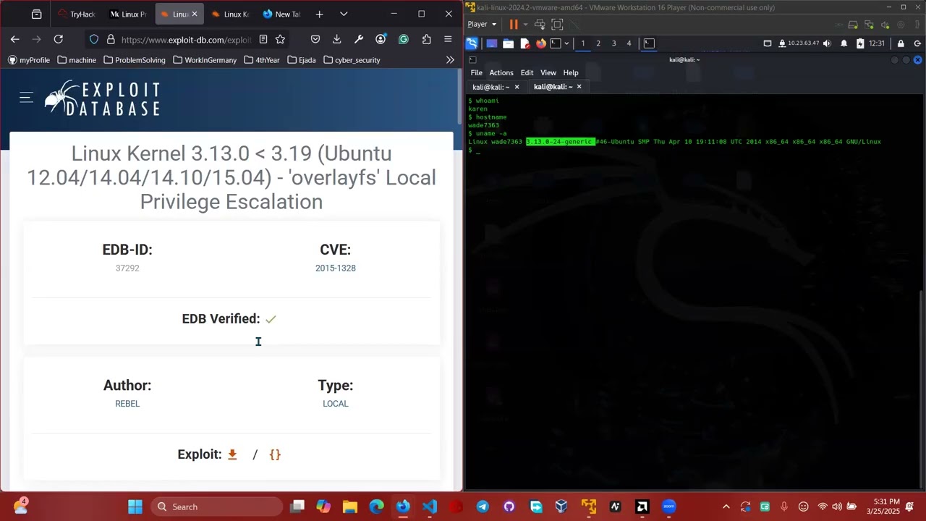
Task: Open the machine bookmarks folder
Action: (x=77, y=60)
